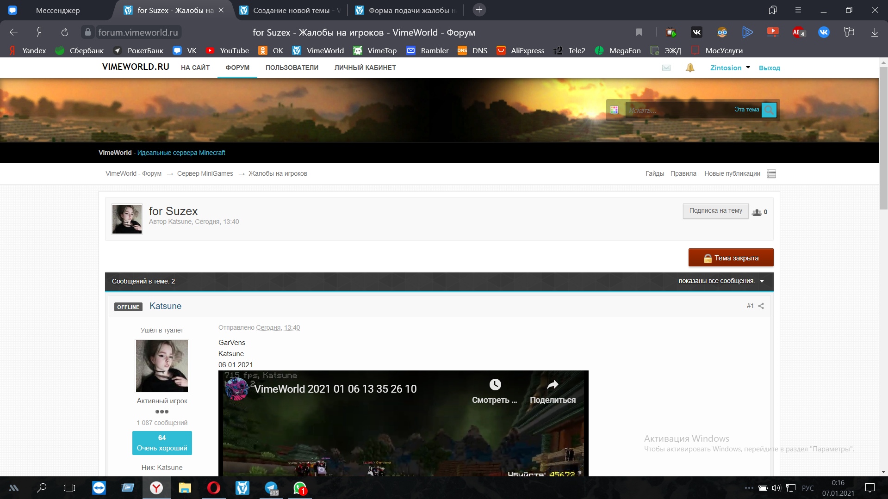Open the red YouTube downloader extension

pyautogui.click(x=772, y=32)
